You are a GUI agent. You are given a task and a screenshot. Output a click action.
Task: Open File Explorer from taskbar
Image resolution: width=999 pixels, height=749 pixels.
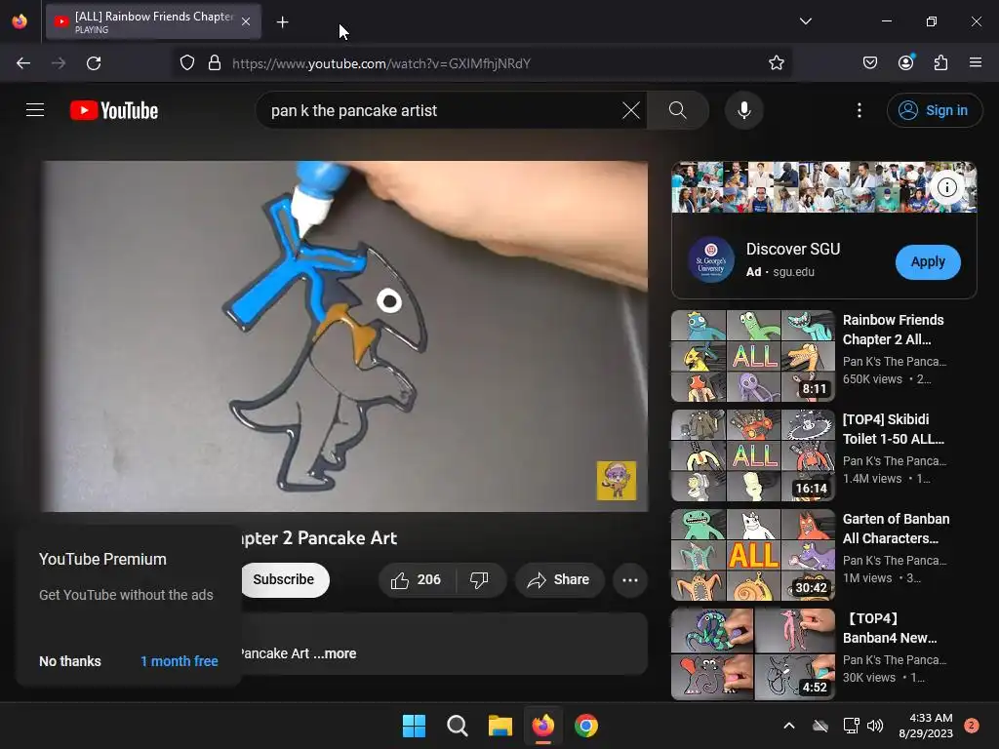point(500,726)
